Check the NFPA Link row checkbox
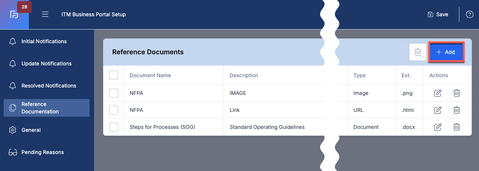 [114, 110]
